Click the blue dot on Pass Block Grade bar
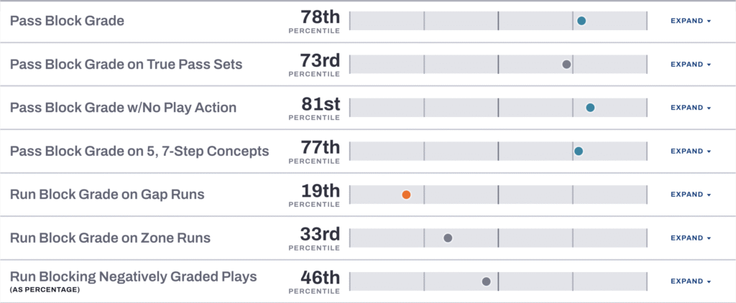 581,21
